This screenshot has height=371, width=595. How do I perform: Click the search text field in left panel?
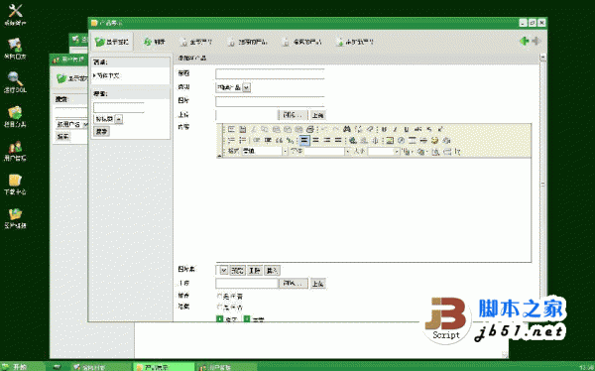tap(119, 107)
